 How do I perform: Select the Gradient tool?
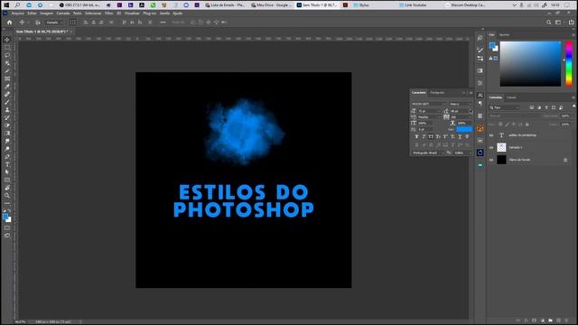(x=7, y=133)
